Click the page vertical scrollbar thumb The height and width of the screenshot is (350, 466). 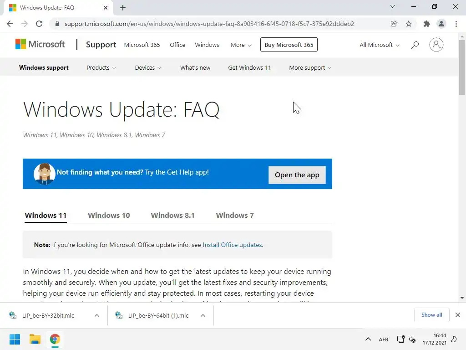click(462, 67)
